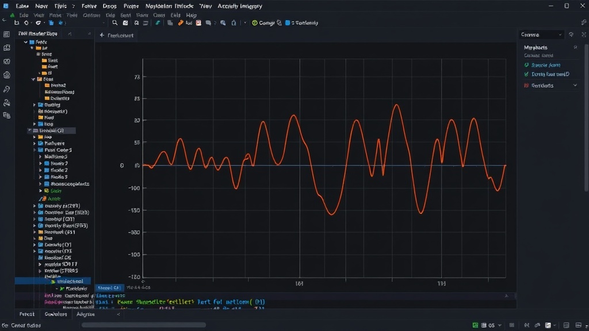This screenshot has height=331, width=589.
Task: Select the plot tab above the chart
Action: 117,35
